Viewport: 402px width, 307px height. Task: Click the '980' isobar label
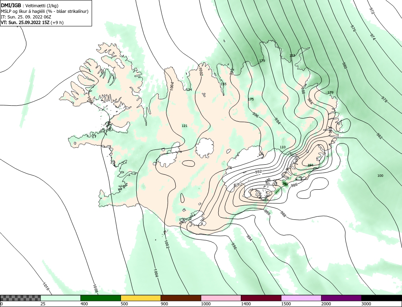pyautogui.click(x=345, y=65)
